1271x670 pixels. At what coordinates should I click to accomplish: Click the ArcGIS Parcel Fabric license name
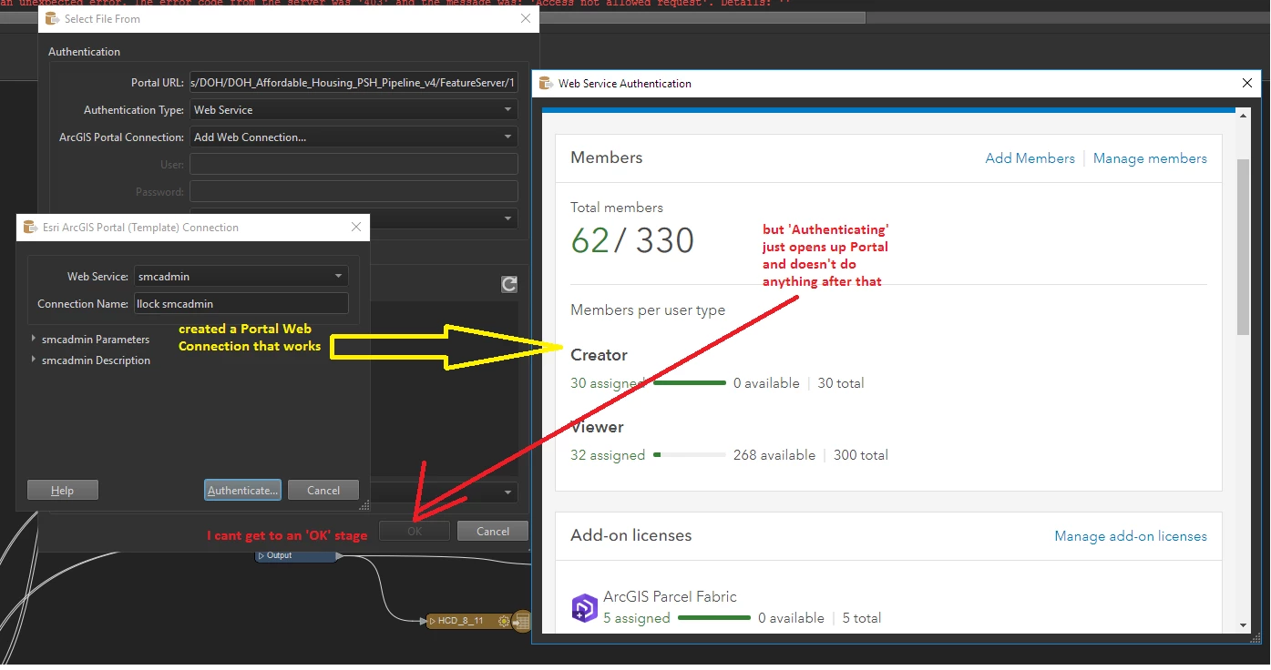pyautogui.click(x=670, y=597)
